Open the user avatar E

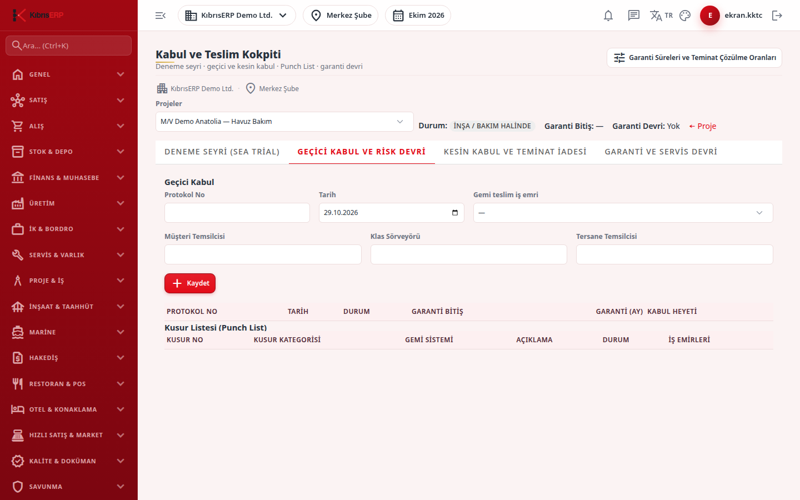(710, 16)
